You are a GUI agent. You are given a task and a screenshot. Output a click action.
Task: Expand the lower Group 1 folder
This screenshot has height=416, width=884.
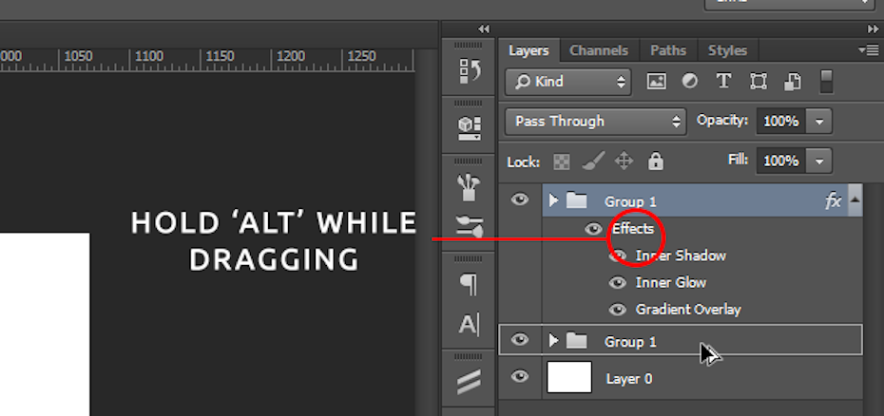tap(554, 341)
